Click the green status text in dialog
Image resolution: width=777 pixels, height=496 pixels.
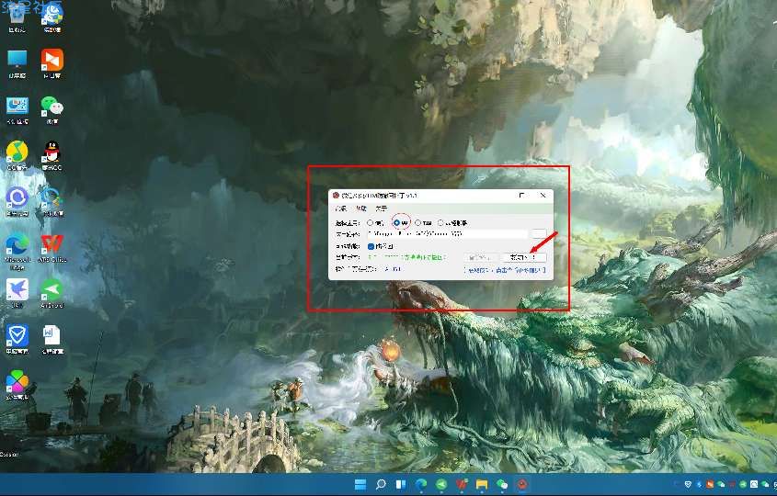pyautogui.click(x=406, y=257)
